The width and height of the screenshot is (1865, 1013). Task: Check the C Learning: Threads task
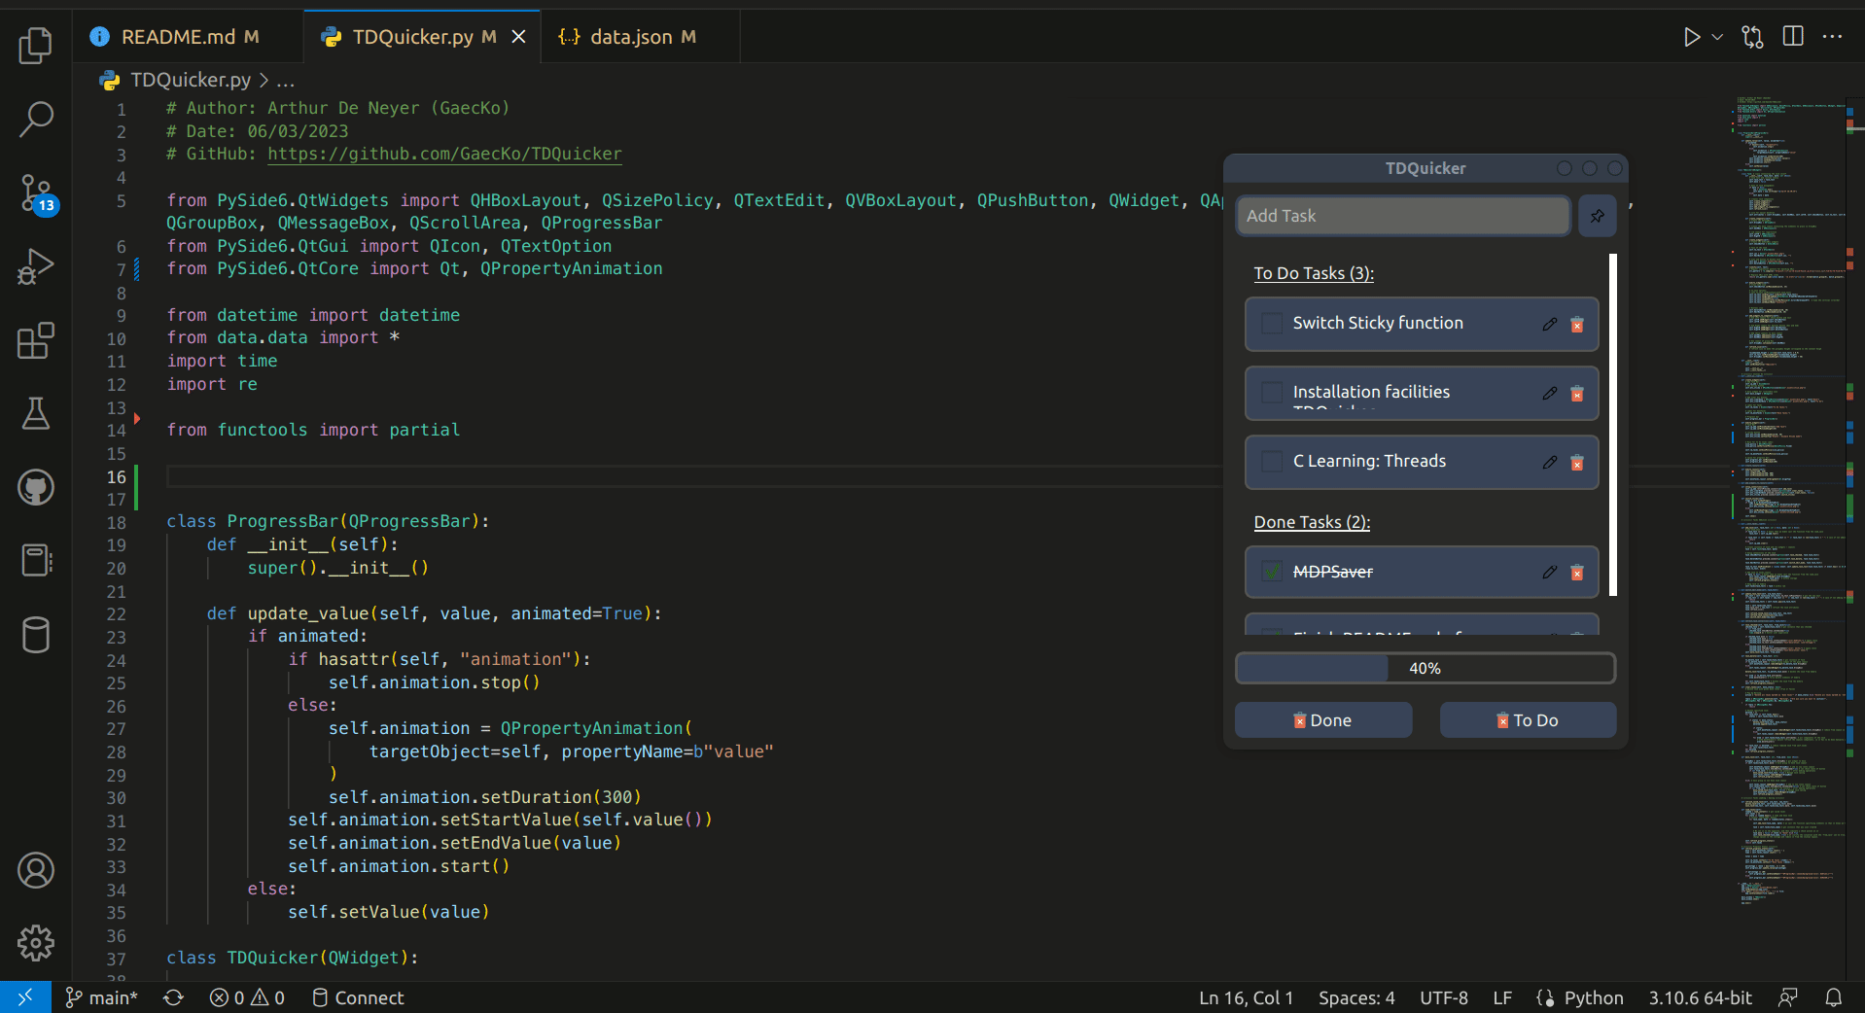(x=1272, y=461)
